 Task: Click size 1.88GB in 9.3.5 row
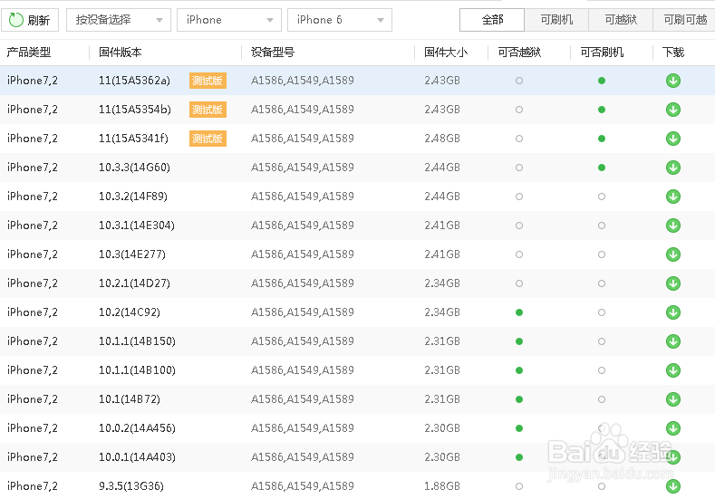(442, 486)
